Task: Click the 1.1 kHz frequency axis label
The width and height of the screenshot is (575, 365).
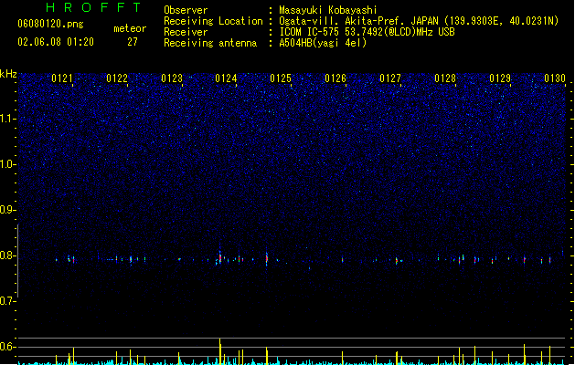Action: point(7,119)
